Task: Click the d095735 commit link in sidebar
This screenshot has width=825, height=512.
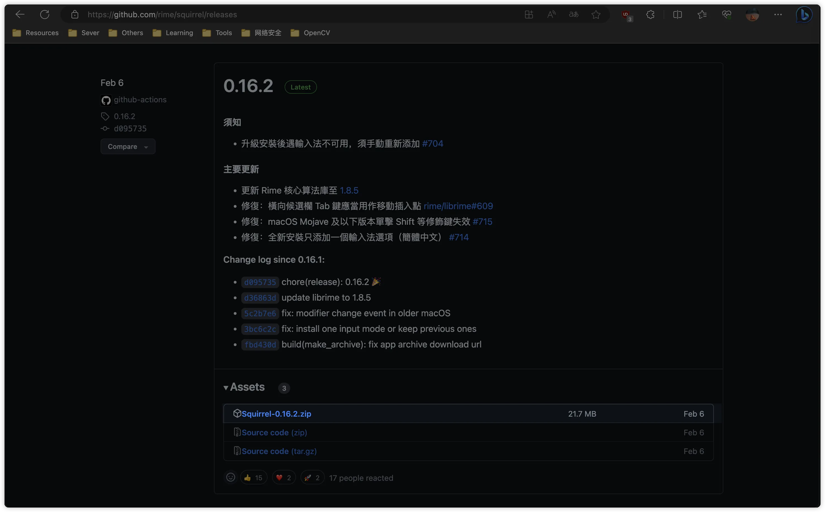Action: [130, 128]
